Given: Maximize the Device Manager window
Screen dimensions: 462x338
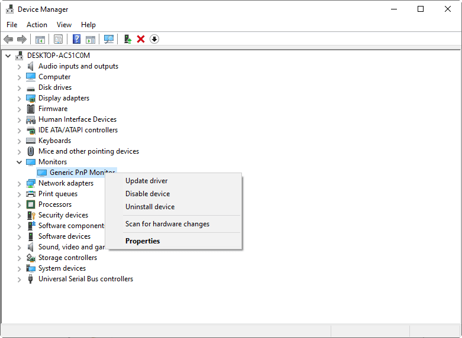Looking at the screenshot, I should click(x=421, y=9).
